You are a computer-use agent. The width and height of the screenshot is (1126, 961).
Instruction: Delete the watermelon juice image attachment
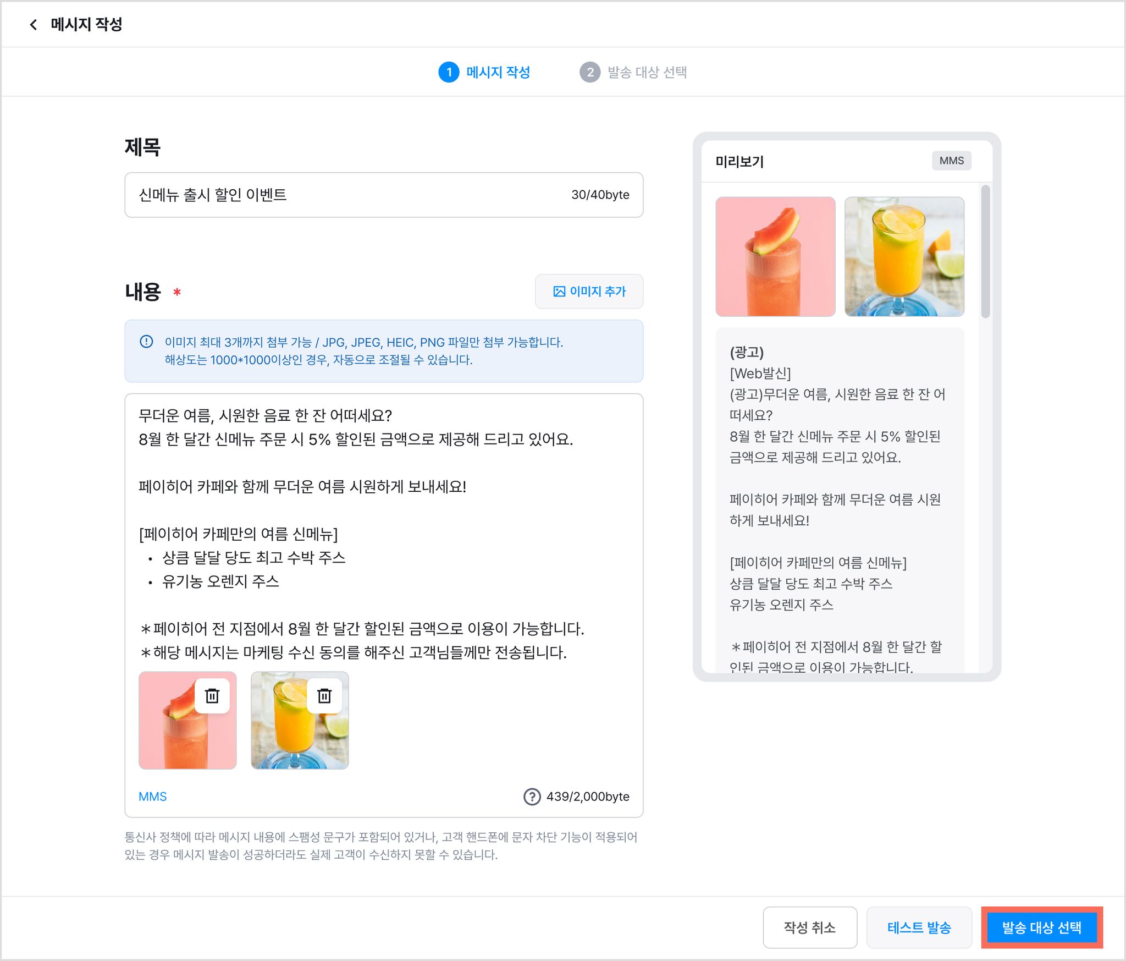212,696
